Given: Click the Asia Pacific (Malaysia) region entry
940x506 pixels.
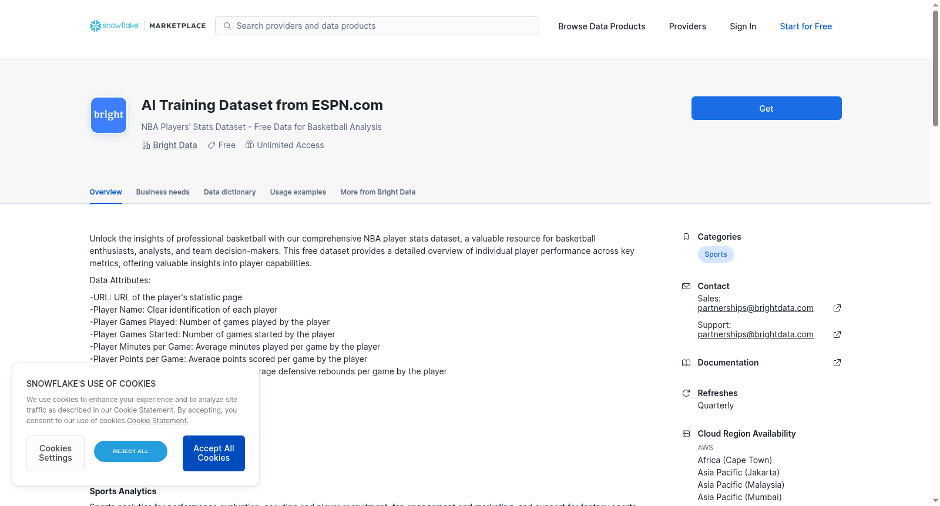Looking at the screenshot, I should (741, 485).
